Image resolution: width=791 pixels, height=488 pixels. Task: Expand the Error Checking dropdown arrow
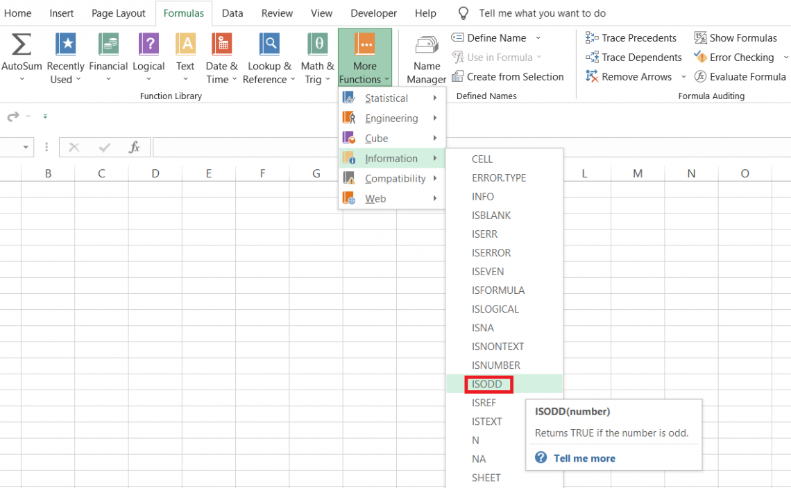click(785, 57)
